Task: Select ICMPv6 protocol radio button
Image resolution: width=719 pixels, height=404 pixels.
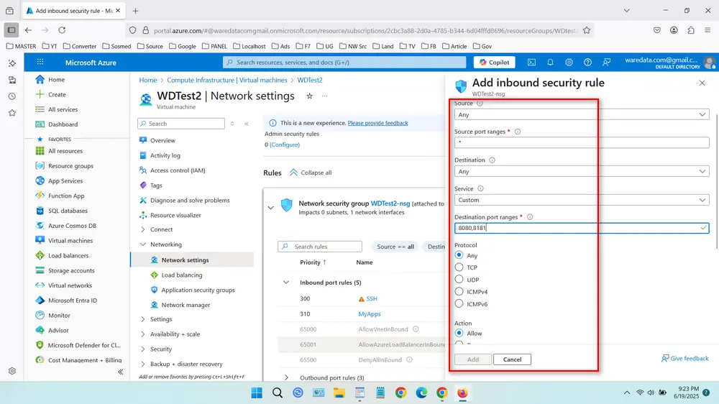Action: point(459,303)
